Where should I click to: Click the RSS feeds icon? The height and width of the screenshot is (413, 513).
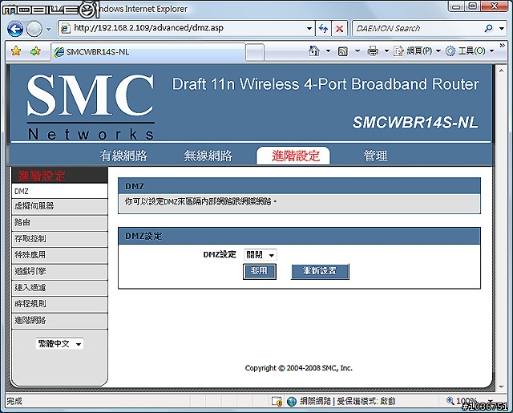point(342,51)
